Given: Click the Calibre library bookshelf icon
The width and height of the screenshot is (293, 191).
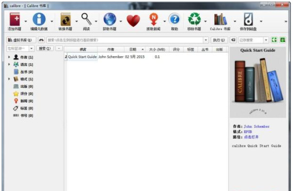Looking at the screenshot, I should coord(221,19).
